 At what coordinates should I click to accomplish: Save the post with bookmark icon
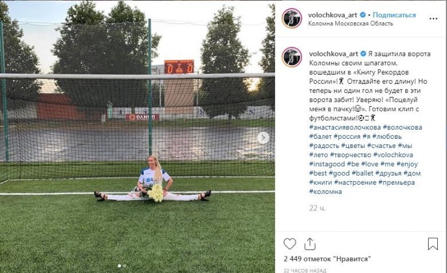(433, 244)
